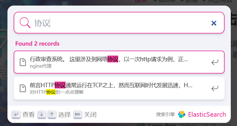Click the 关闭 label next to esc
The height and width of the screenshot is (126, 237).
[90, 115]
